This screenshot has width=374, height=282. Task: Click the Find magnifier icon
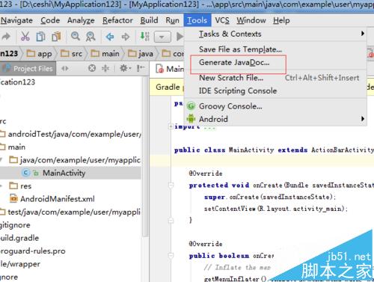pyautogui.click(x=76, y=37)
